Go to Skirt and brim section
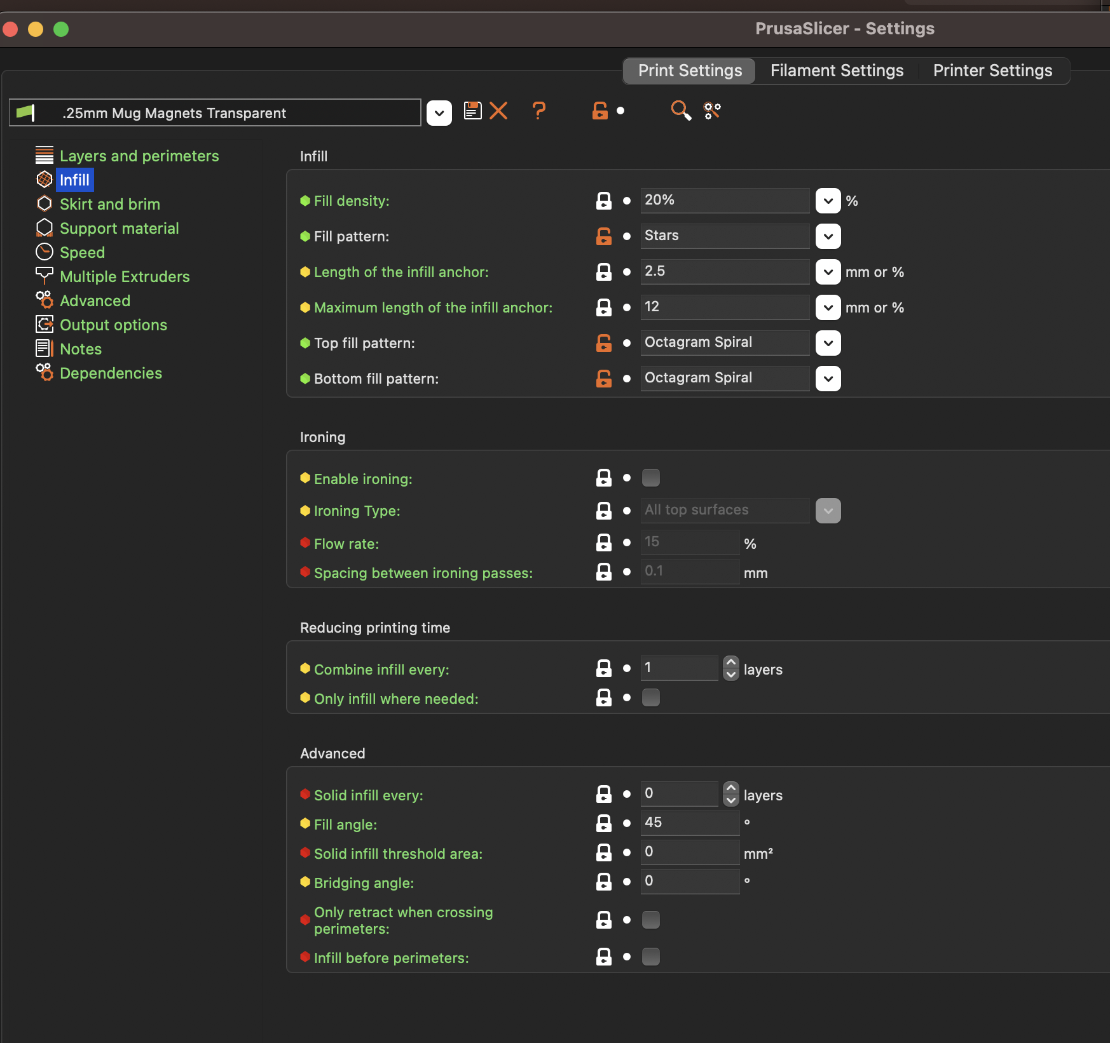 [x=109, y=204]
